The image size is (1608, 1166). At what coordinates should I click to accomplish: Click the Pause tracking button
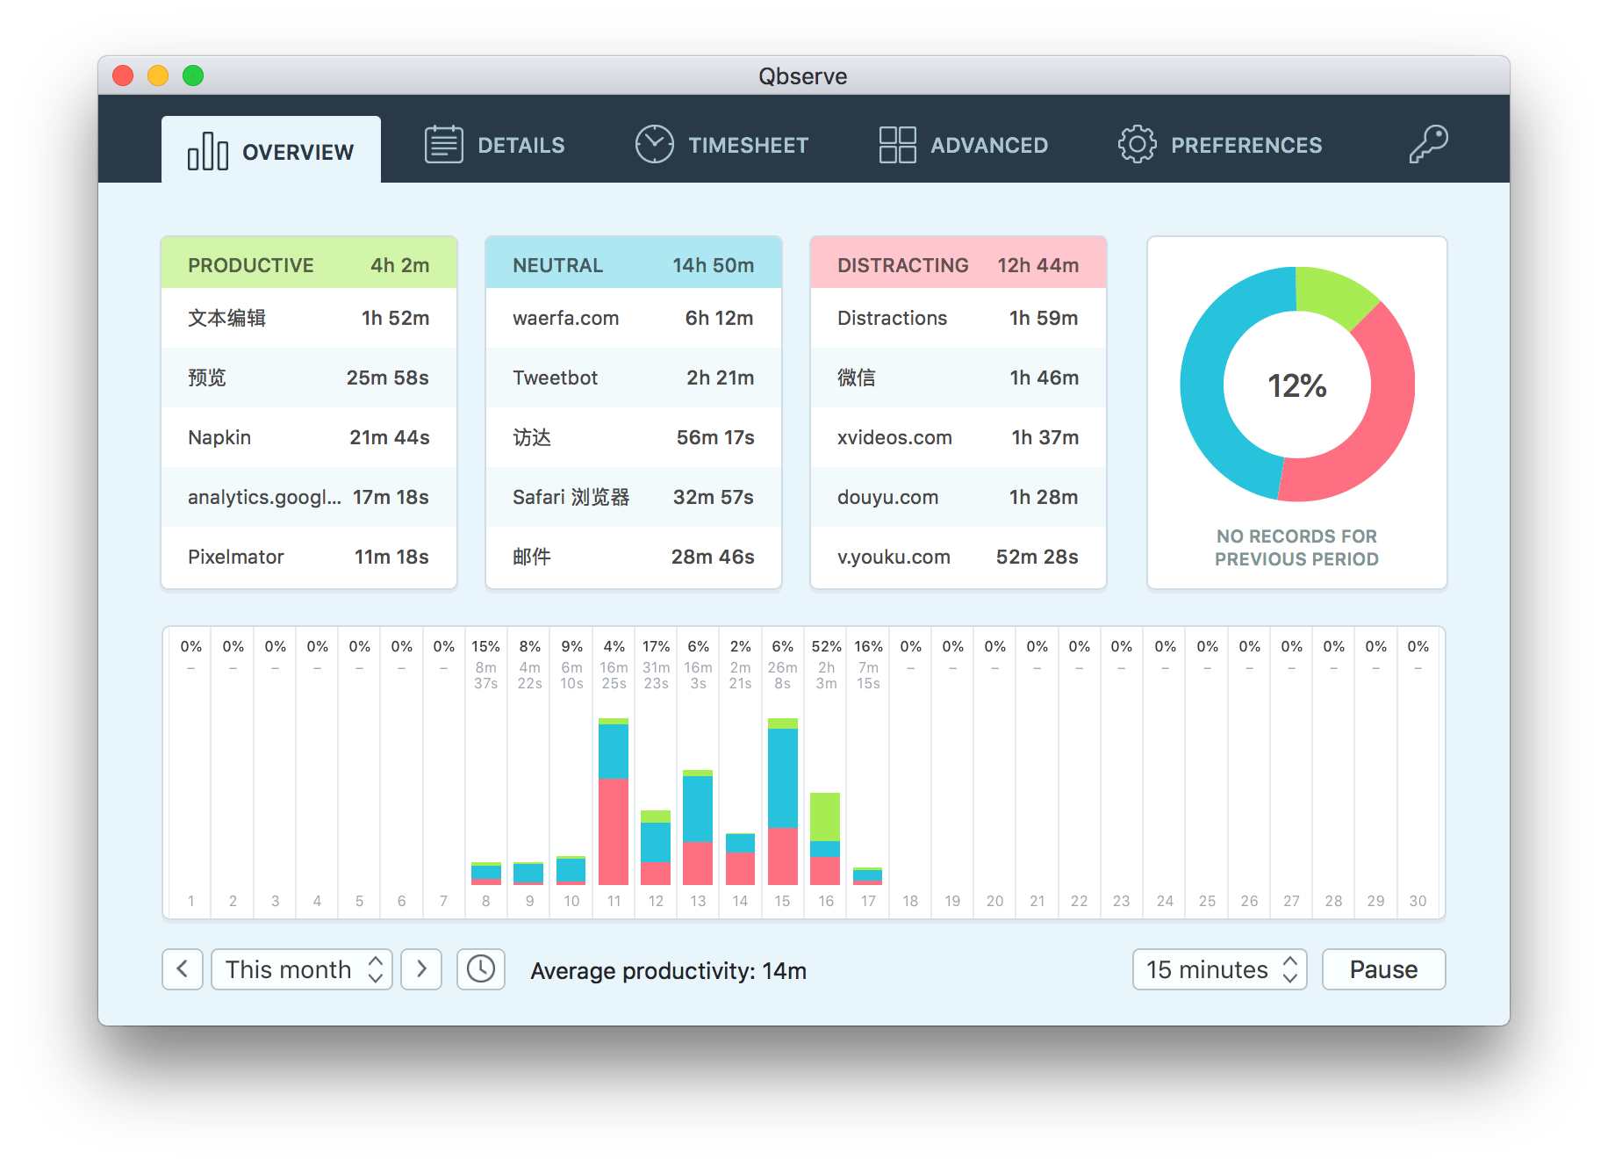[x=1383, y=969]
